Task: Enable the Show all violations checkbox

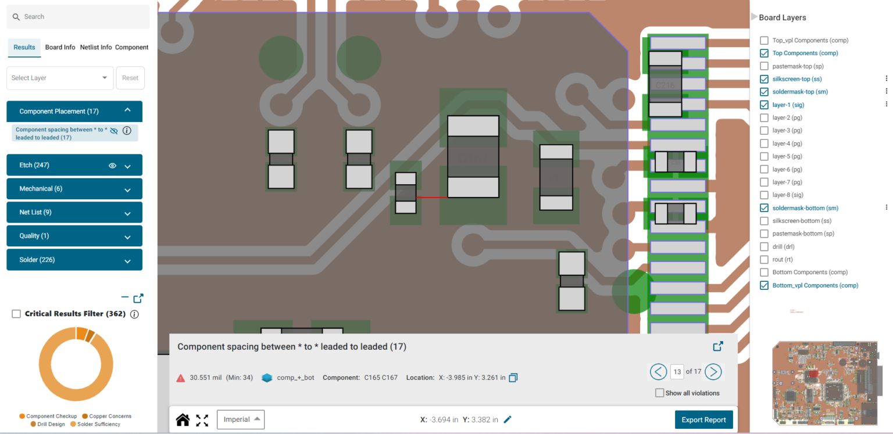Action: [659, 393]
